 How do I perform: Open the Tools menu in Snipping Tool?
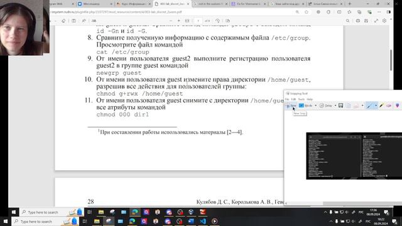301,99
